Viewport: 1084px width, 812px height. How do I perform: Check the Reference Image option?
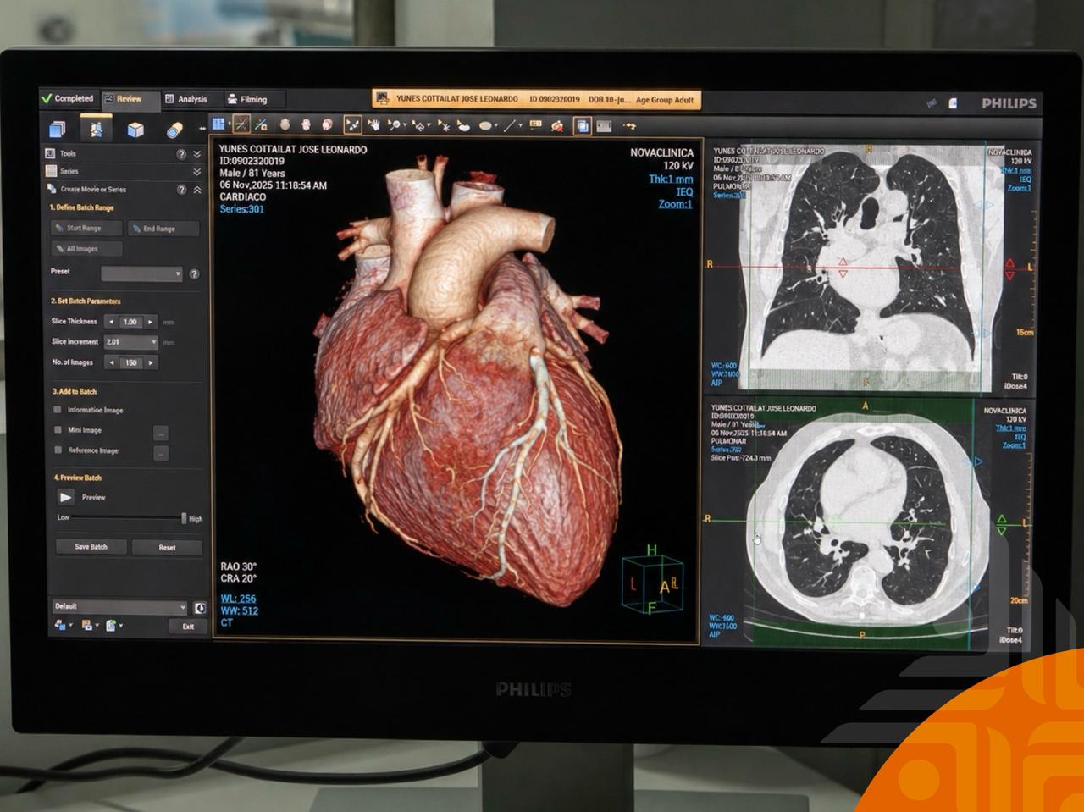(x=58, y=450)
